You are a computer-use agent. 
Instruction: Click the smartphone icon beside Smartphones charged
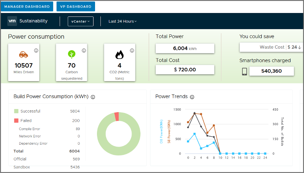pyautogui.click(x=244, y=72)
